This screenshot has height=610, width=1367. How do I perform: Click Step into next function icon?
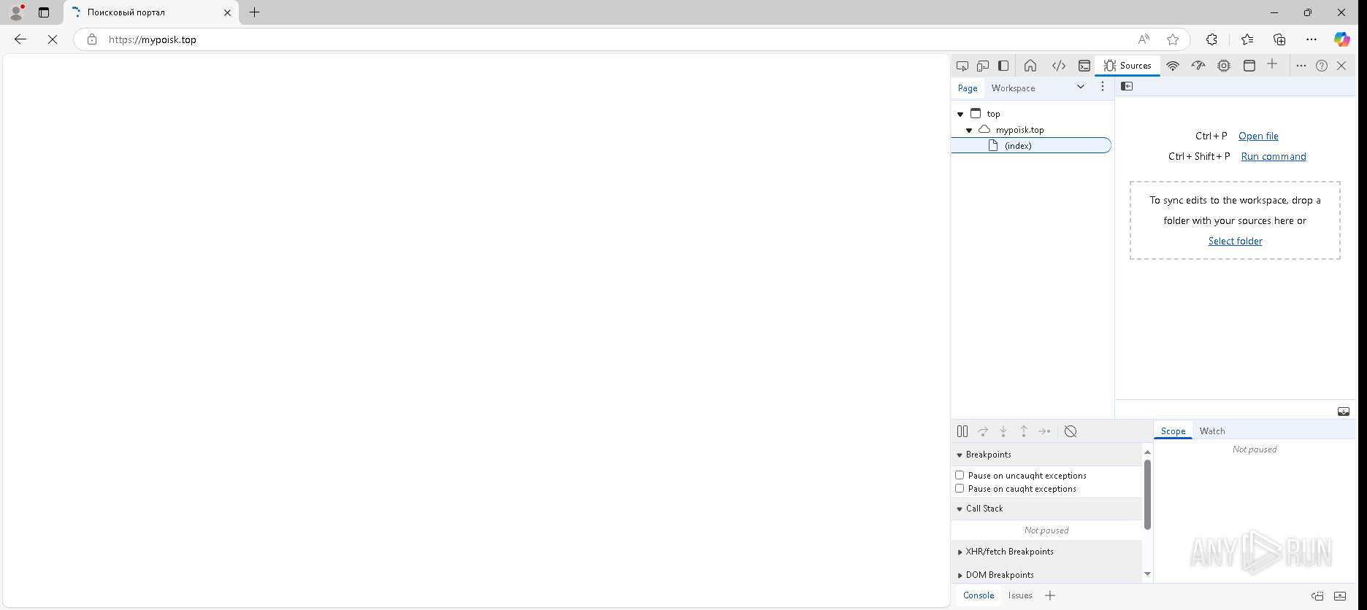coord(1003,431)
